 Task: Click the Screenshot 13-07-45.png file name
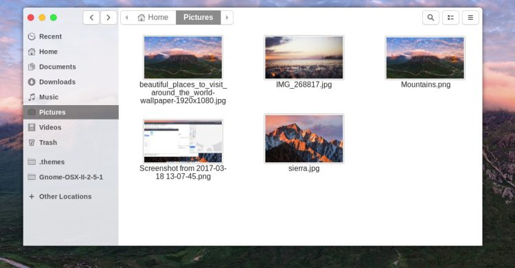183,172
